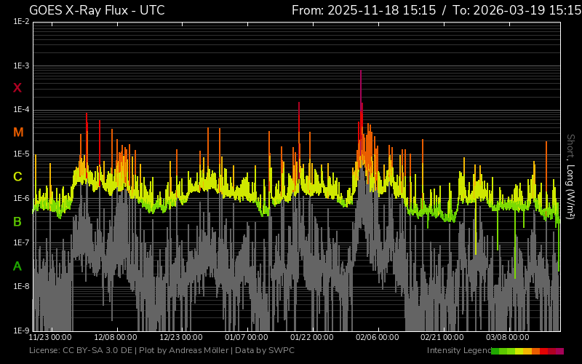Click the Intensity Legend label
The image size is (582, 364).
click(x=458, y=351)
